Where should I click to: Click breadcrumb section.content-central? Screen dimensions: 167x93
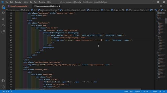pyautogui.click(x=49, y=10)
